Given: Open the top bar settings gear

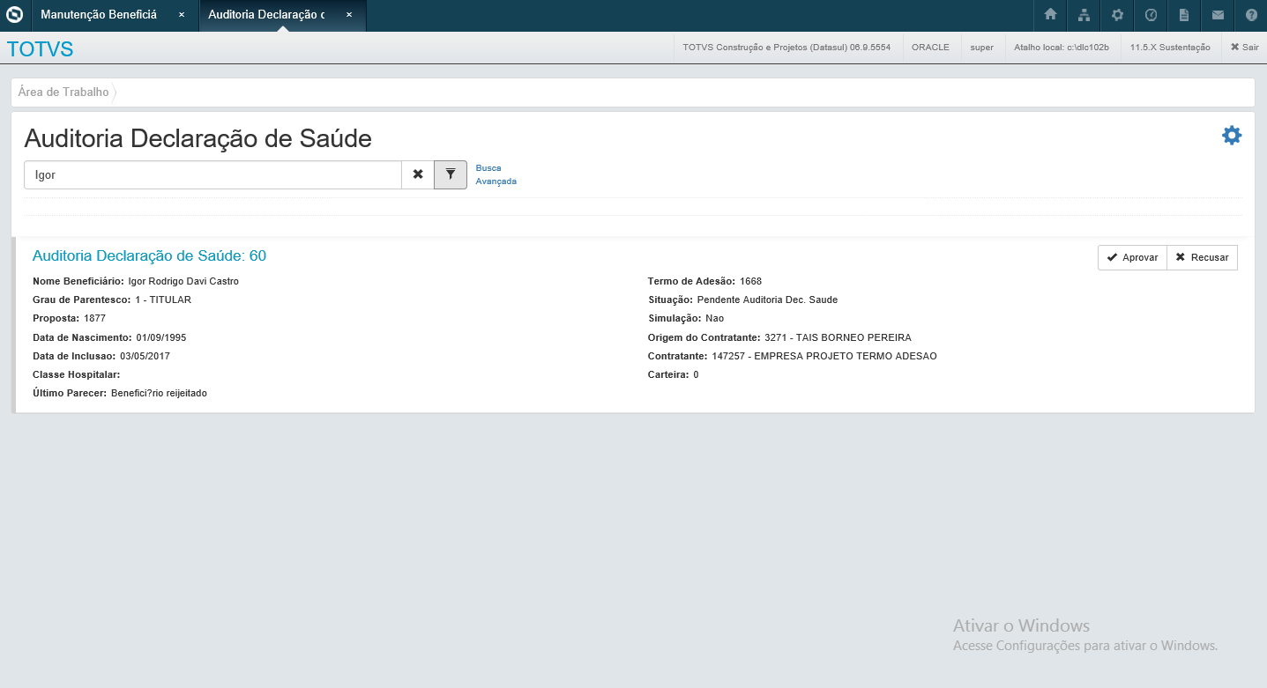Looking at the screenshot, I should click(1117, 15).
